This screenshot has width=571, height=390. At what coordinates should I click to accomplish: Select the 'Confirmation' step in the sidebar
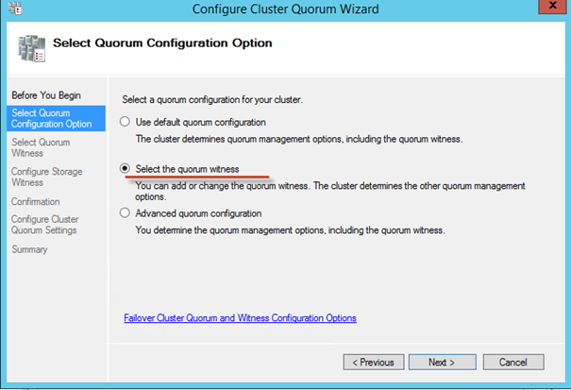36,201
